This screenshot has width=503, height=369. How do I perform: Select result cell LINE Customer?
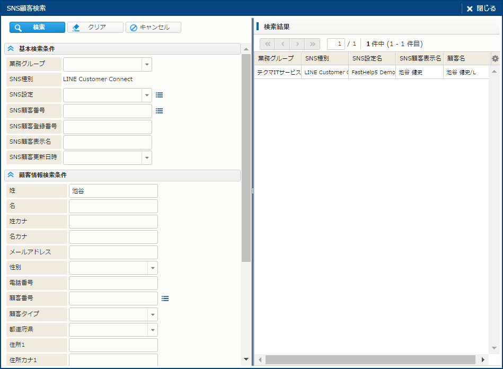click(x=325, y=73)
